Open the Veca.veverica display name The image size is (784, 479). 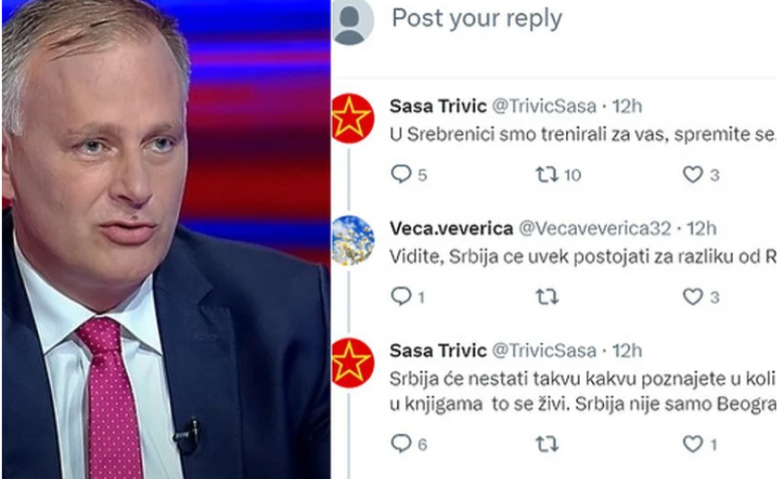[x=452, y=228]
